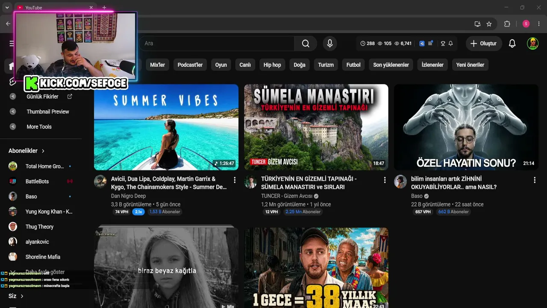Click the search magnifier button
The height and width of the screenshot is (308, 547).
306,43
